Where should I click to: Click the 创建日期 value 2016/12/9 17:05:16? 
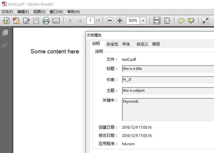pyautogui.click(x=137, y=127)
